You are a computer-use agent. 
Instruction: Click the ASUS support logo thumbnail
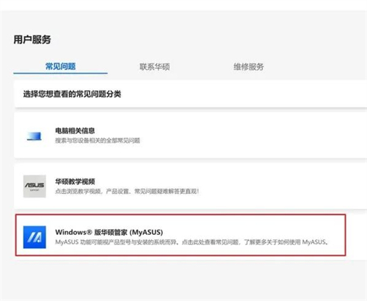(34, 186)
